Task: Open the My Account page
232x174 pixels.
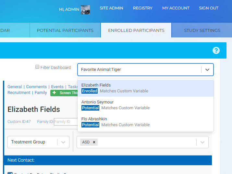Action: pos(176,8)
